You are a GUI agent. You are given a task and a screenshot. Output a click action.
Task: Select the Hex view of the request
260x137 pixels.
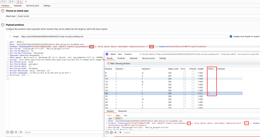pyautogui.click(x=125, y=115)
